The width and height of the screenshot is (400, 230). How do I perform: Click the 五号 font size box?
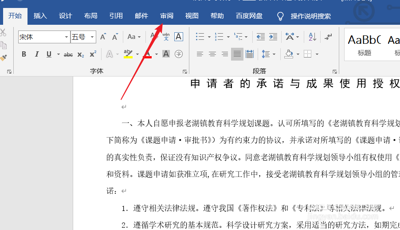(x=80, y=37)
